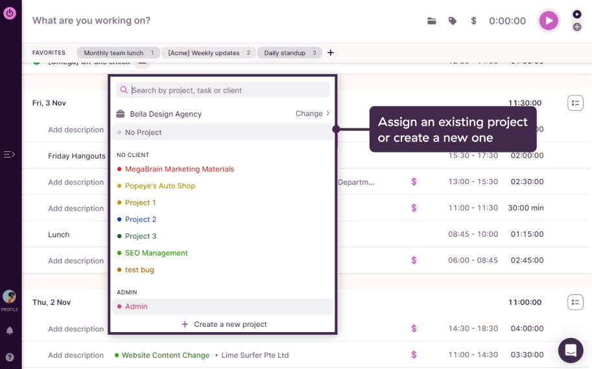
Task: Click Create a new project
Action: click(x=224, y=324)
